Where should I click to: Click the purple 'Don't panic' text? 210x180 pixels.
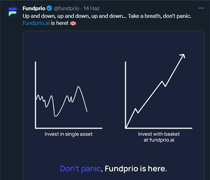click(x=80, y=169)
